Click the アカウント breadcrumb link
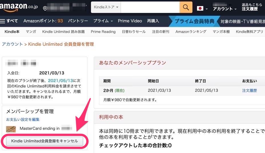The image size is (265, 153). pos(12,44)
